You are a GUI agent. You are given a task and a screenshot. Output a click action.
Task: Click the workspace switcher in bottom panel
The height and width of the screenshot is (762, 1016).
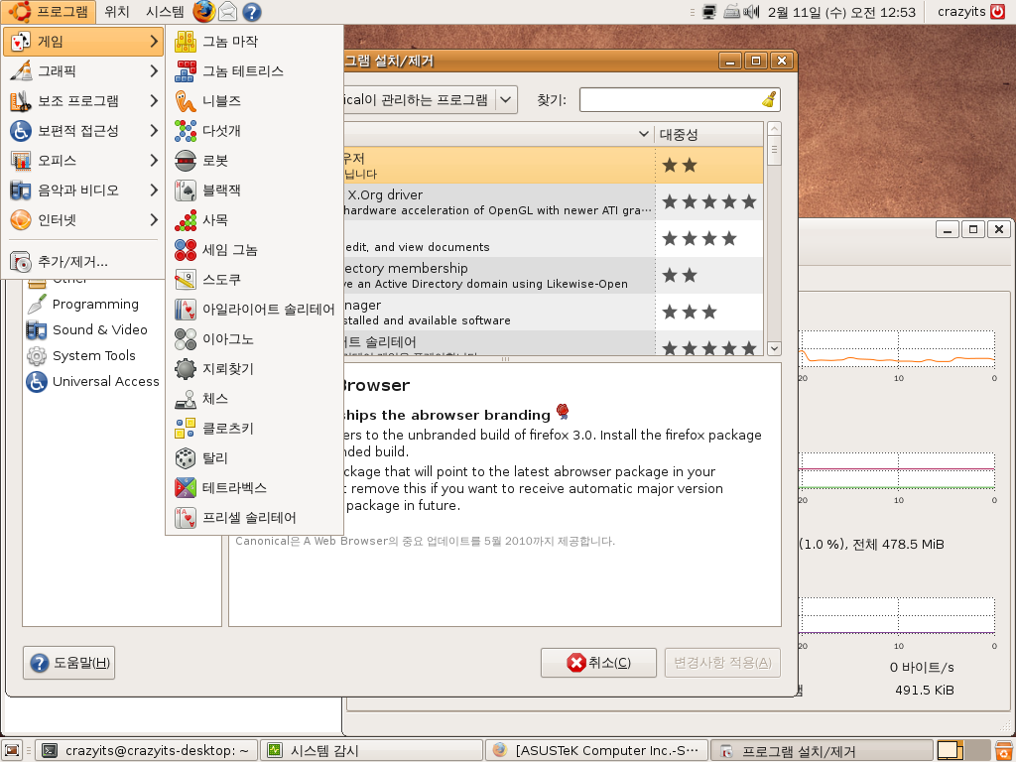962,750
